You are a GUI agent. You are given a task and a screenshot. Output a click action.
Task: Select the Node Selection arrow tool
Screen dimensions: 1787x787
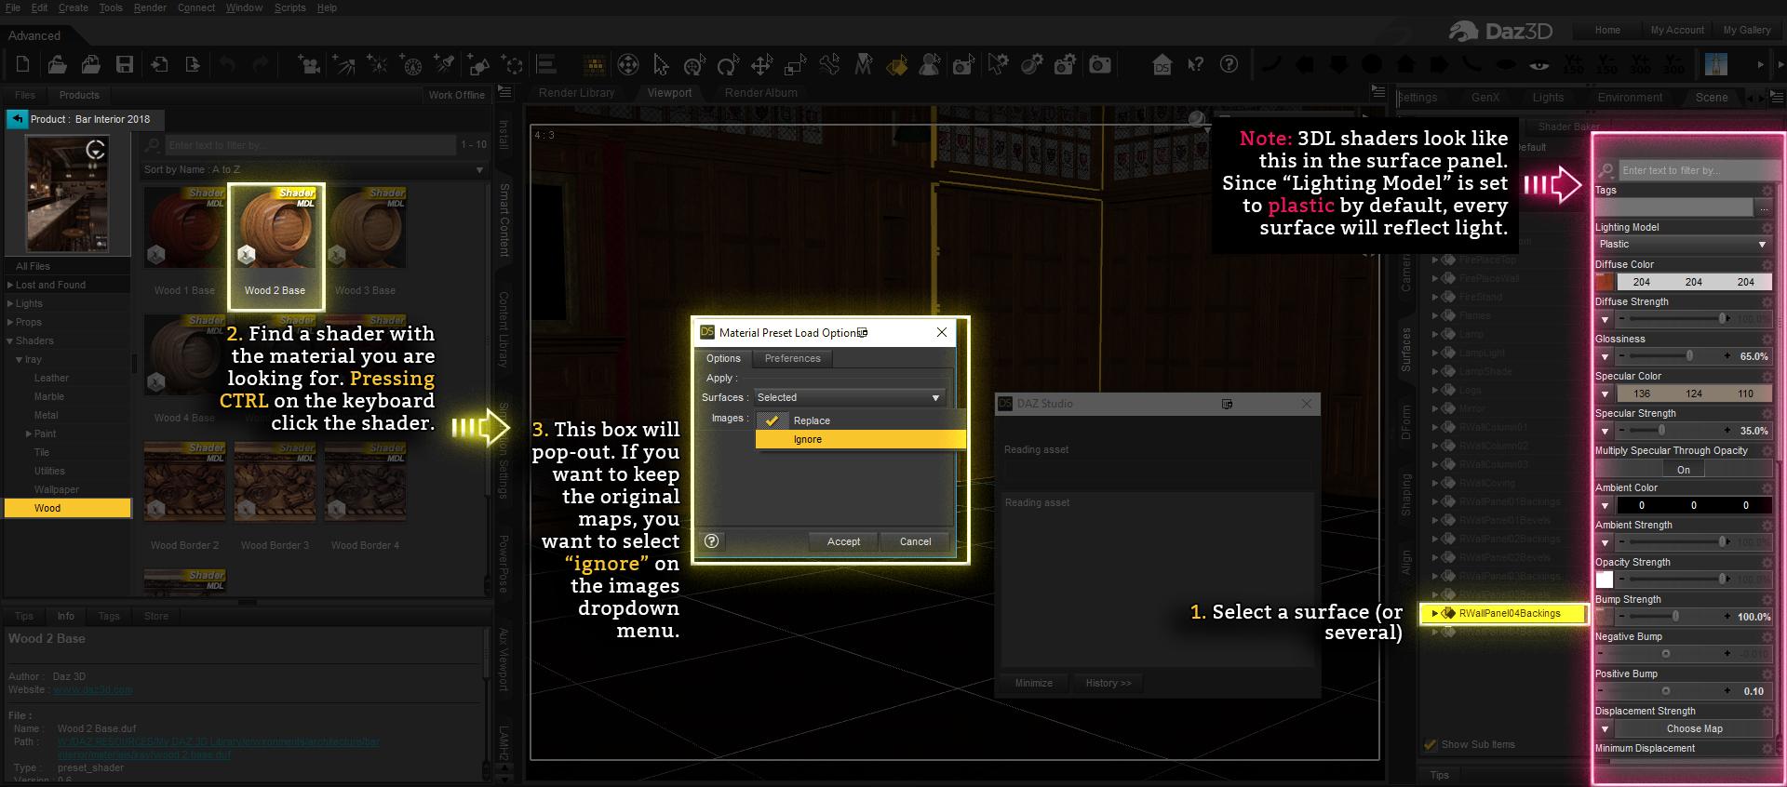pyautogui.click(x=661, y=64)
